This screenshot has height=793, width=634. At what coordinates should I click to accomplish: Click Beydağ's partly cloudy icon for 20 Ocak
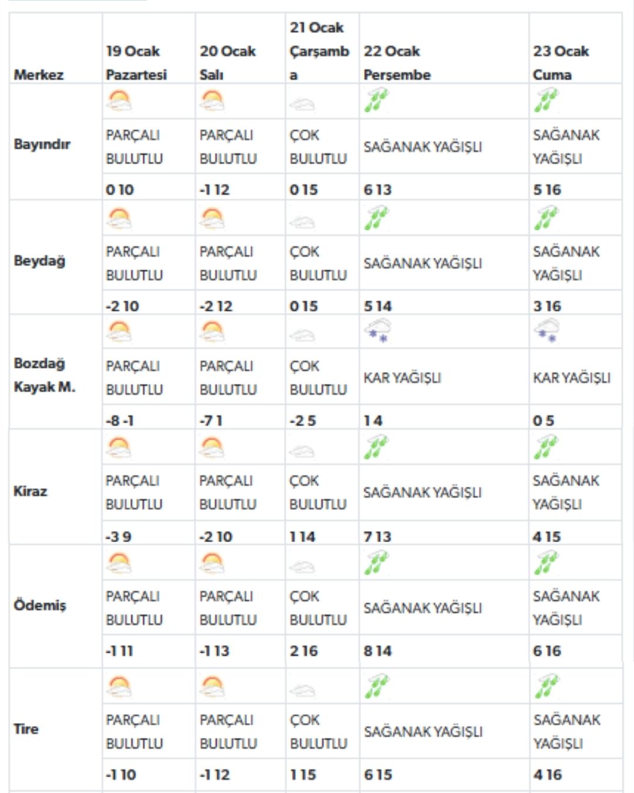pos(212,219)
